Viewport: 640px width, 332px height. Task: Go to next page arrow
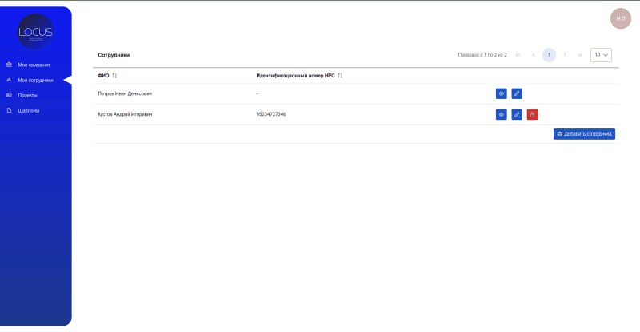565,55
